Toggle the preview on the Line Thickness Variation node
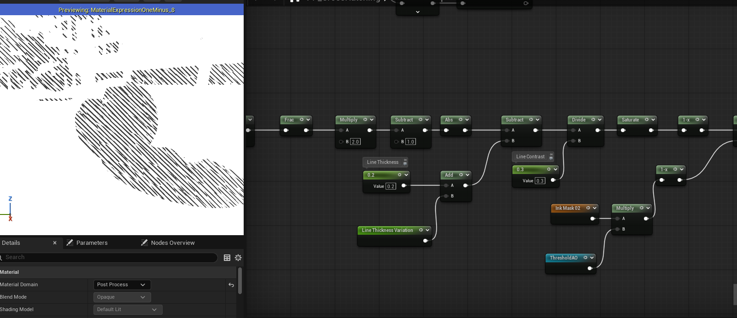Image resolution: width=737 pixels, height=318 pixels. click(x=421, y=230)
